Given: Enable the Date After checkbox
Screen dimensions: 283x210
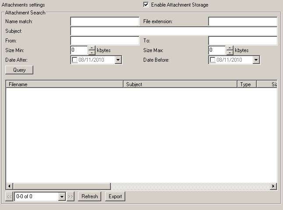Looking at the screenshot, I should [75, 60].
